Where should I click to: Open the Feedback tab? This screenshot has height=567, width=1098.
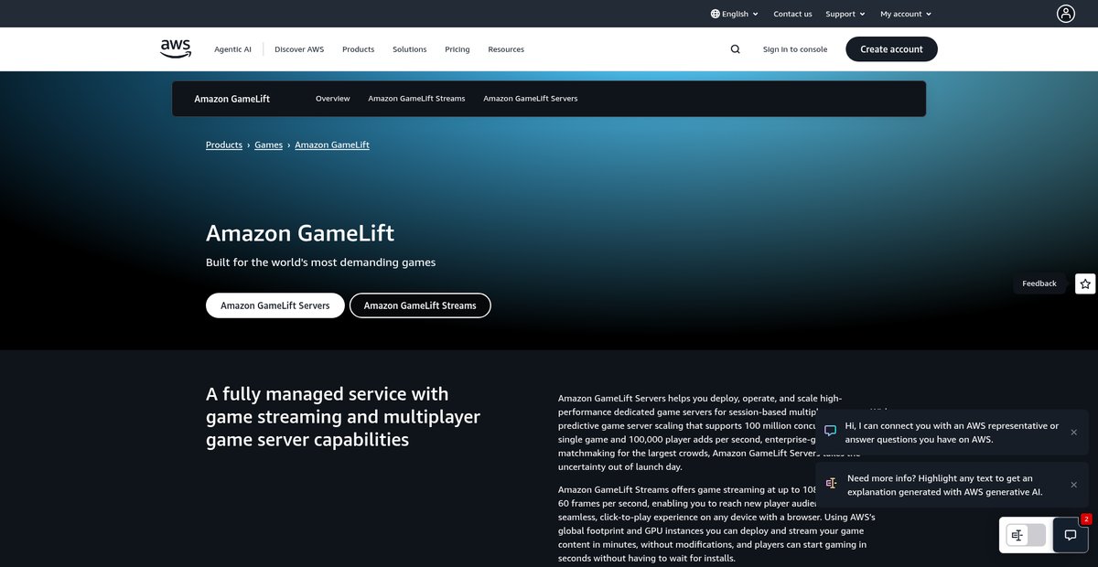pos(1039,283)
